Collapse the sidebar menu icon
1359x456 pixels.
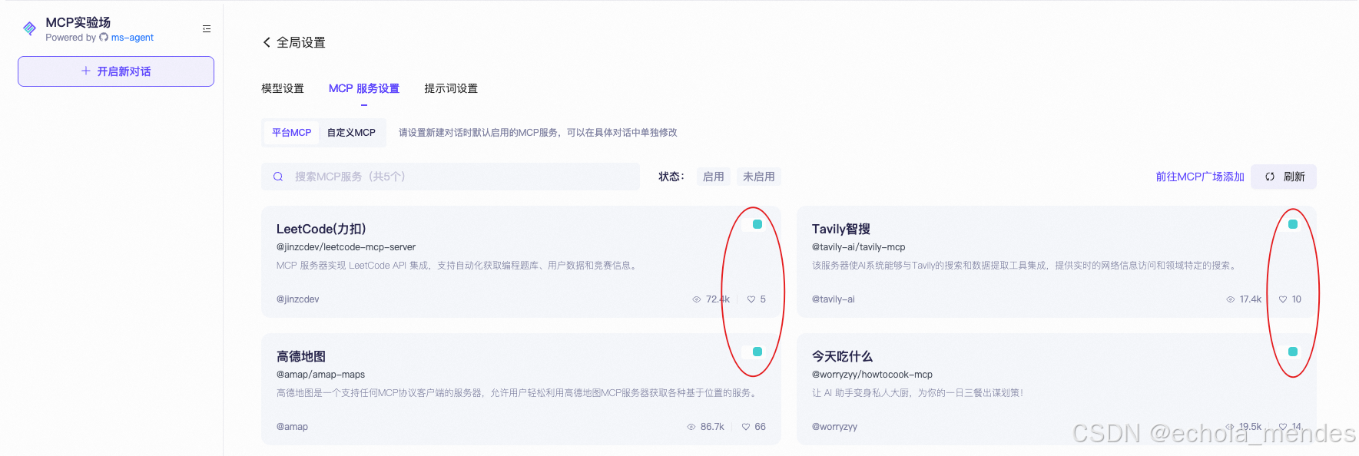pos(207,28)
